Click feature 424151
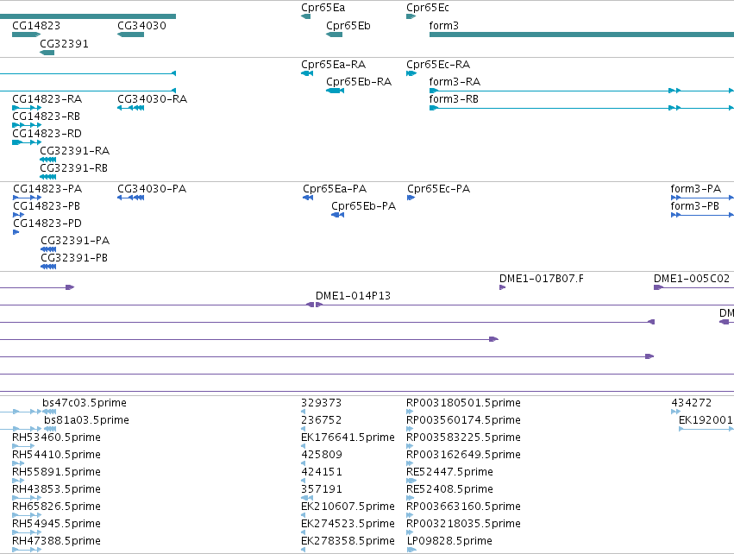The image size is (734, 554). tap(322, 472)
